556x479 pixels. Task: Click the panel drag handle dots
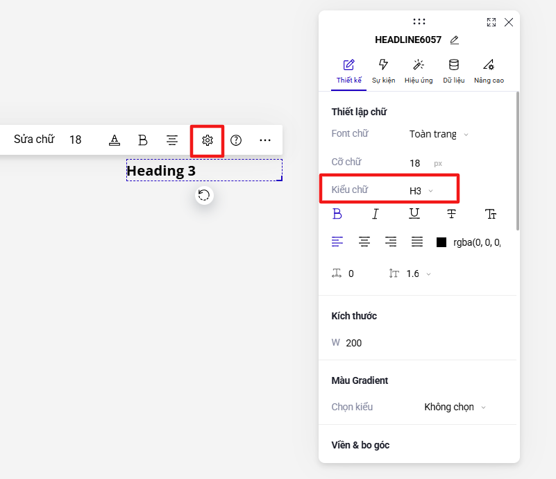pyautogui.click(x=419, y=22)
